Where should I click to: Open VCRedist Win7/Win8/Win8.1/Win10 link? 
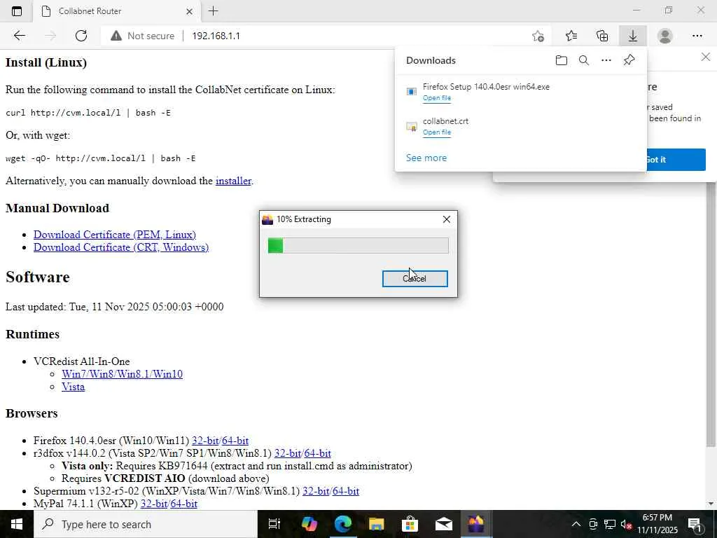pos(122,374)
